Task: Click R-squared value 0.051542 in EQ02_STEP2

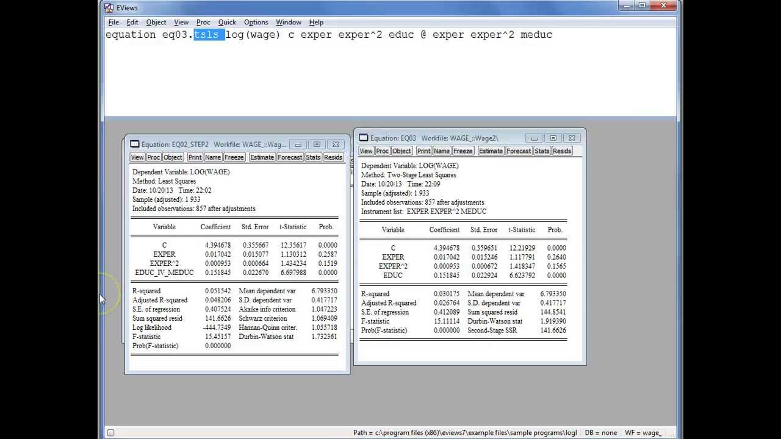Action: [218, 291]
